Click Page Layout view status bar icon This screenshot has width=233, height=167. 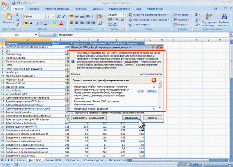click(x=185, y=164)
